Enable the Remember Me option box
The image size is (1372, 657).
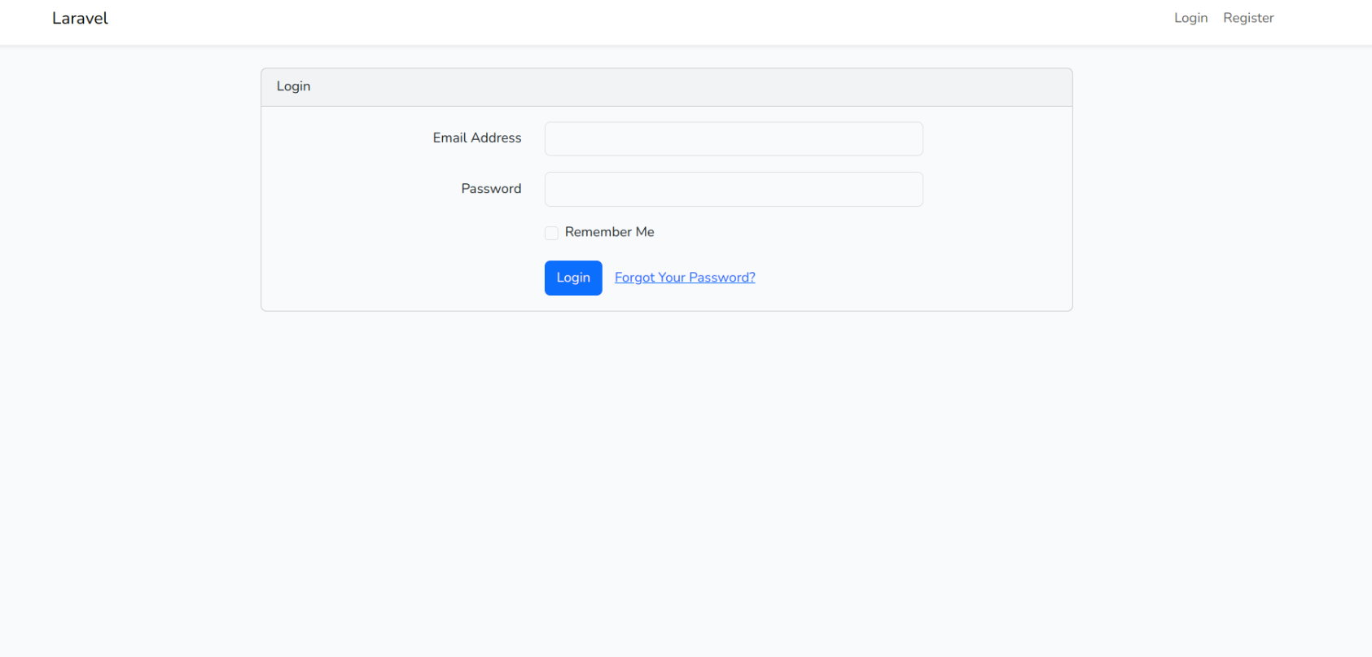(551, 233)
